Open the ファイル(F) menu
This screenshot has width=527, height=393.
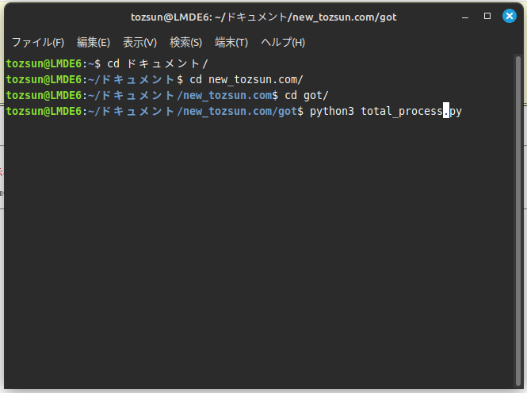pyautogui.click(x=37, y=42)
